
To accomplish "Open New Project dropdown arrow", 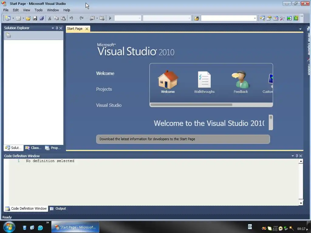I will (13, 18).
